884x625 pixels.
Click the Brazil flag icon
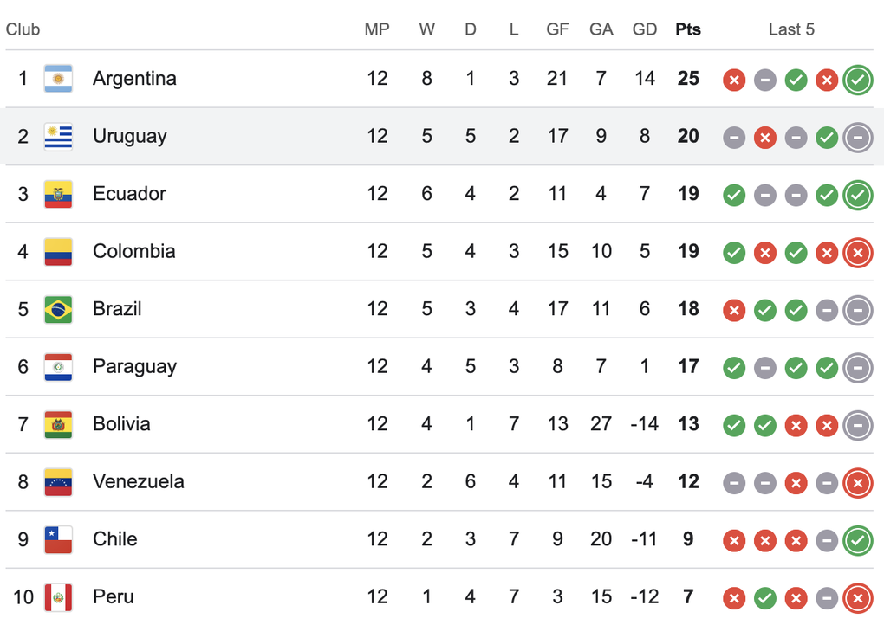(x=58, y=309)
